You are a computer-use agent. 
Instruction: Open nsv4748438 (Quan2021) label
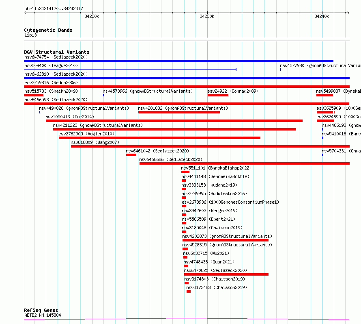[x=209, y=262]
